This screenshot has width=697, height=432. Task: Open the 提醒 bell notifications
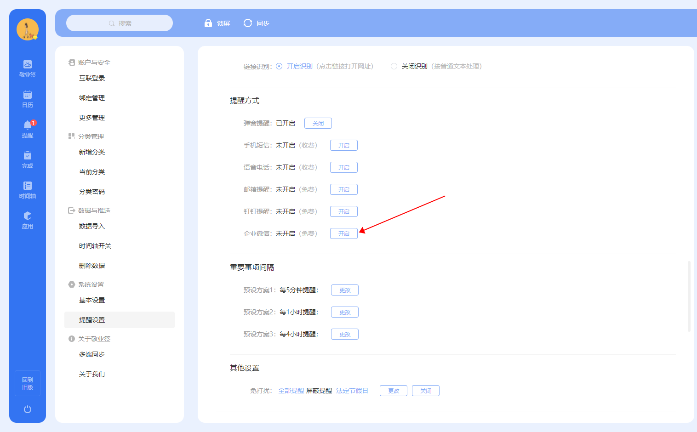click(28, 130)
